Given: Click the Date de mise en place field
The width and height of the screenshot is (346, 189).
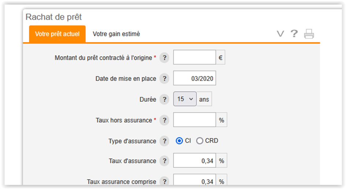Looking at the screenshot, I should click(x=195, y=78).
